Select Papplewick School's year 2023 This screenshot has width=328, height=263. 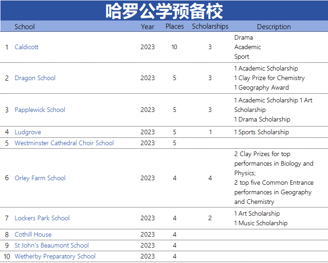click(148, 110)
